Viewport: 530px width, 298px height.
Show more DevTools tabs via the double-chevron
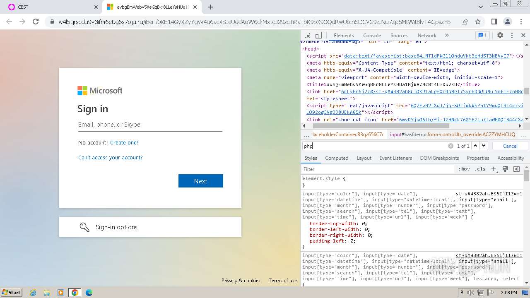pyautogui.click(x=447, y=36)
